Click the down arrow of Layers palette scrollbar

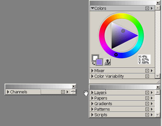pos(157,115)
